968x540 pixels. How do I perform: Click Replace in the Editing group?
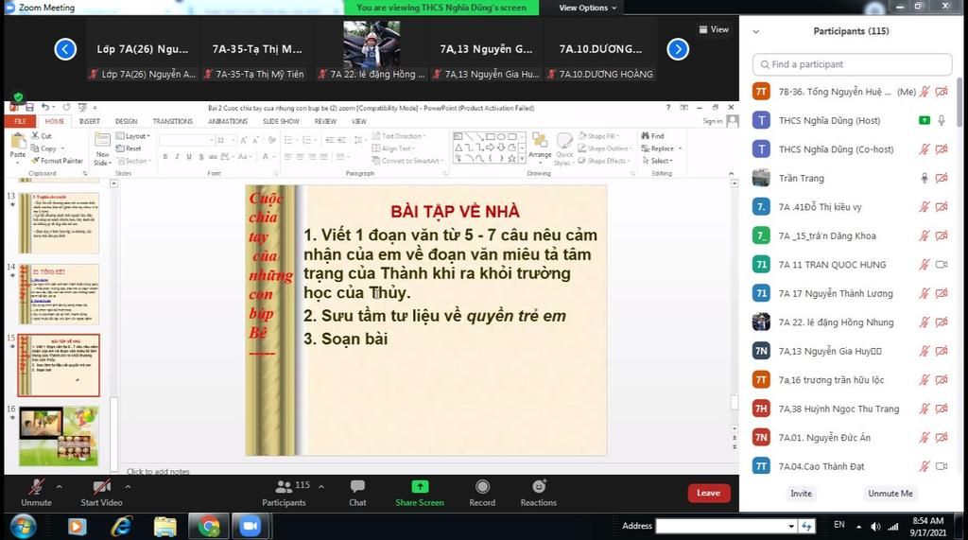661,148
